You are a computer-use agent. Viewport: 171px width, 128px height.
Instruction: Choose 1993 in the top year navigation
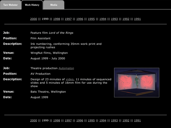(114, 19)
